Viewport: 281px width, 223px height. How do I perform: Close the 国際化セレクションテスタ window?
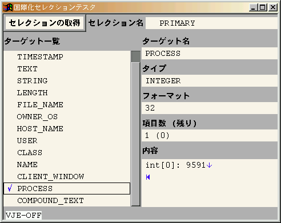273,7
